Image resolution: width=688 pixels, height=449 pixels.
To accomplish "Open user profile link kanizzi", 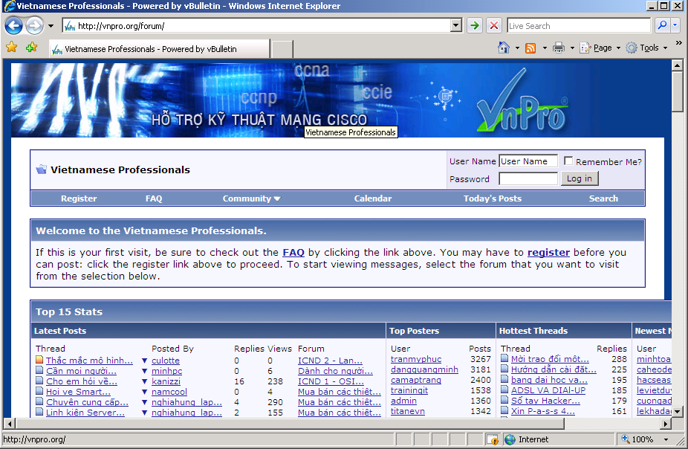I will (166, 381).
